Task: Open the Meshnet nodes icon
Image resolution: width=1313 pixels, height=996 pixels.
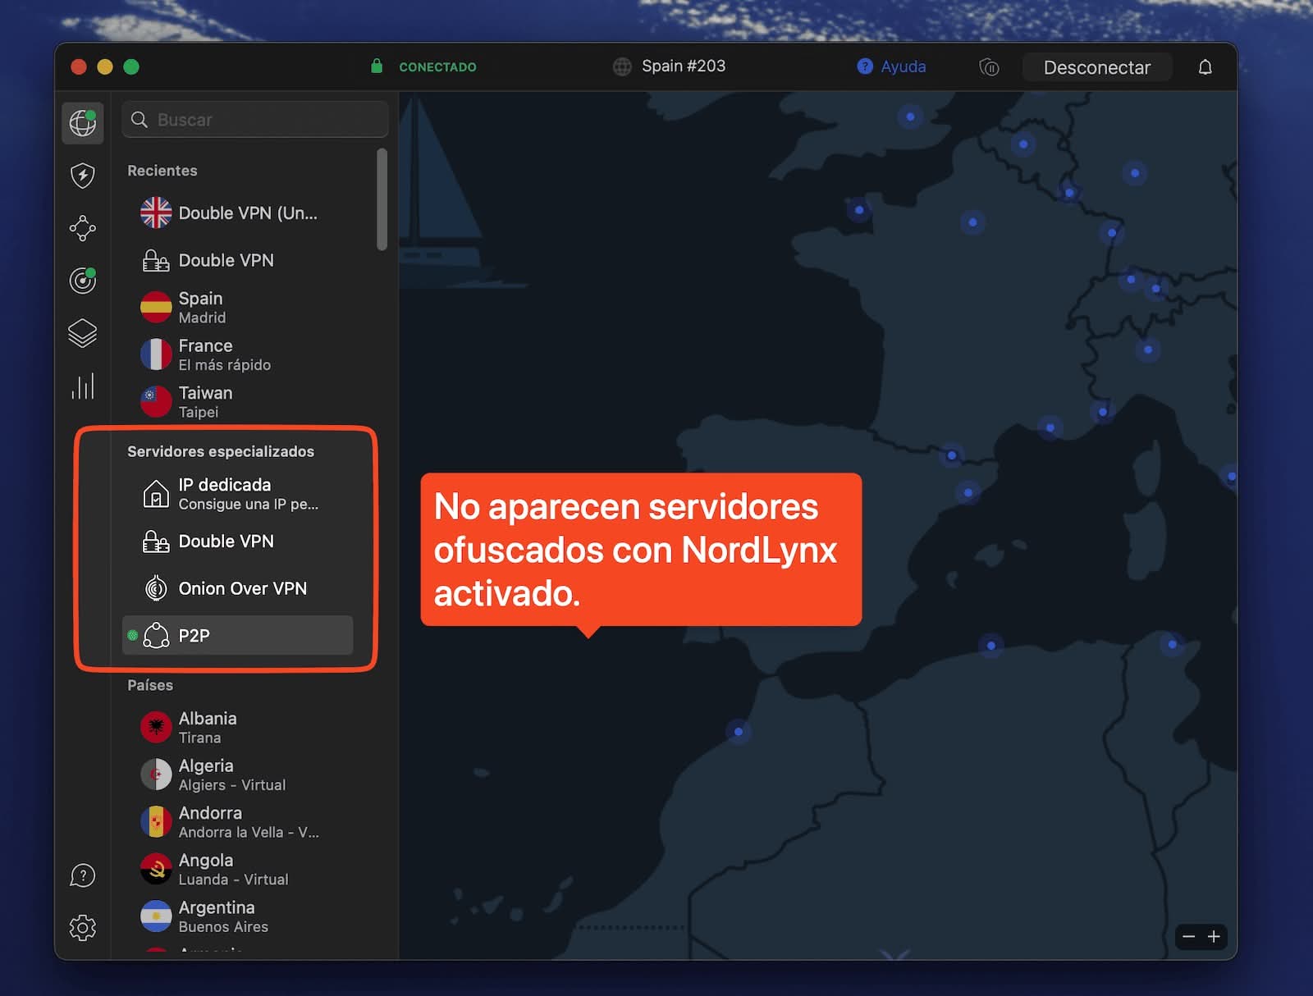Action: (x=83, y=228)
